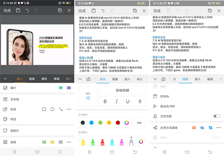Viewport: 224px width, 156px height.
Task: Open the 檢視 tab in the middle screen
Action: (x=140, y=79)
